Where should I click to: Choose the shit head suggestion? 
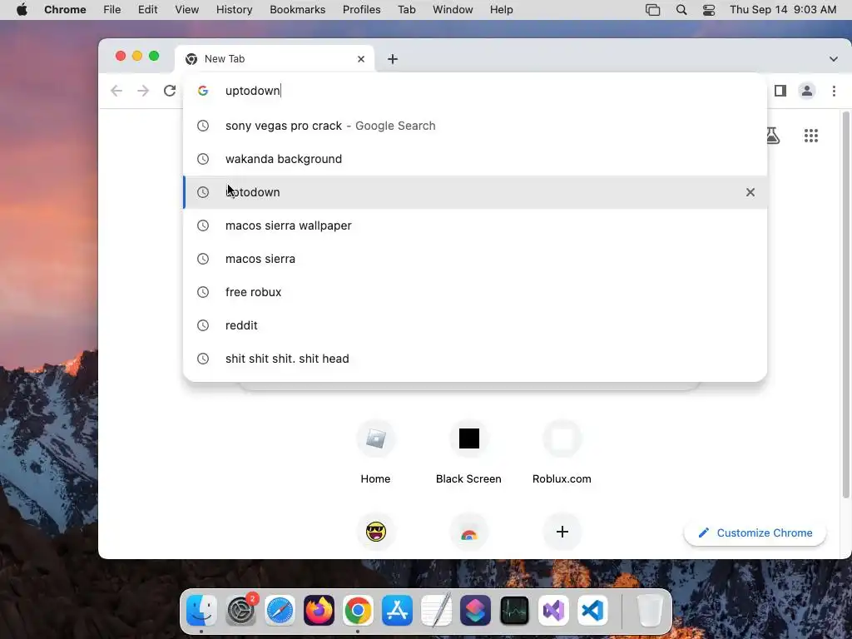[x=475, y=359]
